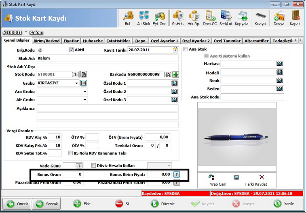Open the Markası lookup icon
This screenshot has height=213, width=306.
point(280,64)
